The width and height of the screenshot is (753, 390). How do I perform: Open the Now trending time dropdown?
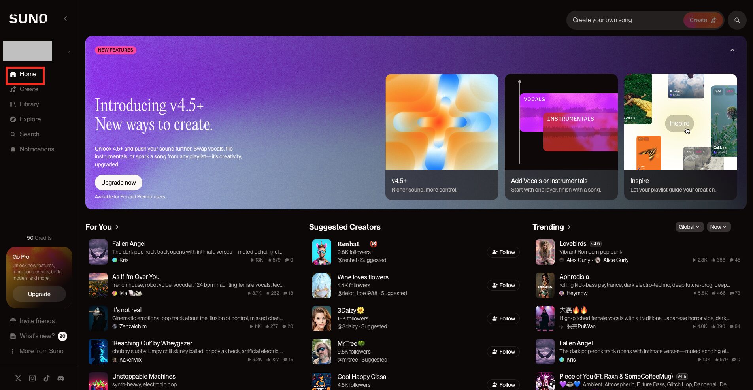coord(718,227)
